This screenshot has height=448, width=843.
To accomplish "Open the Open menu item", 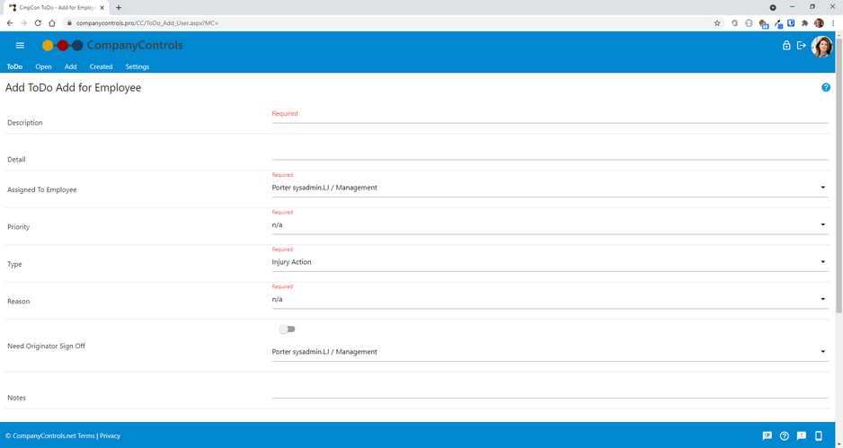I will click(x=43, y=66).
